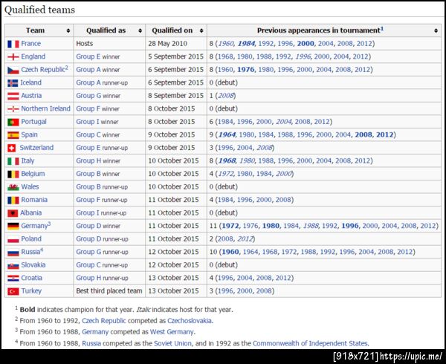Open the Northern Ireland team link
This screenshot has height=364, width=446.
pos(46,109)
